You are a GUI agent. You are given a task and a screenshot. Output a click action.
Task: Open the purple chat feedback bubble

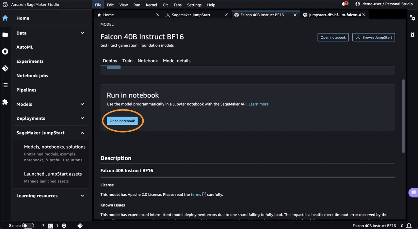[413, 193]
